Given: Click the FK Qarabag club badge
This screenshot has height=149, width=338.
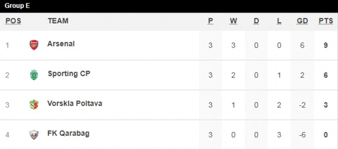Looking at the screenshot, I should click(x=34, y=135).
